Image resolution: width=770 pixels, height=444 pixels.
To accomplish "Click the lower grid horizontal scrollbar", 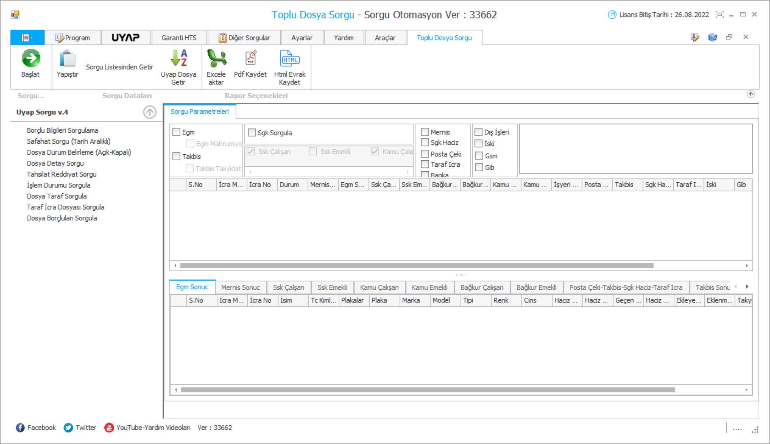I will [428, 390].
